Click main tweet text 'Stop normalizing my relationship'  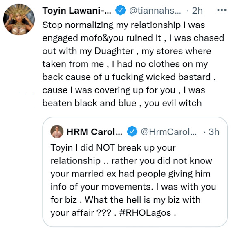point(111,25)
